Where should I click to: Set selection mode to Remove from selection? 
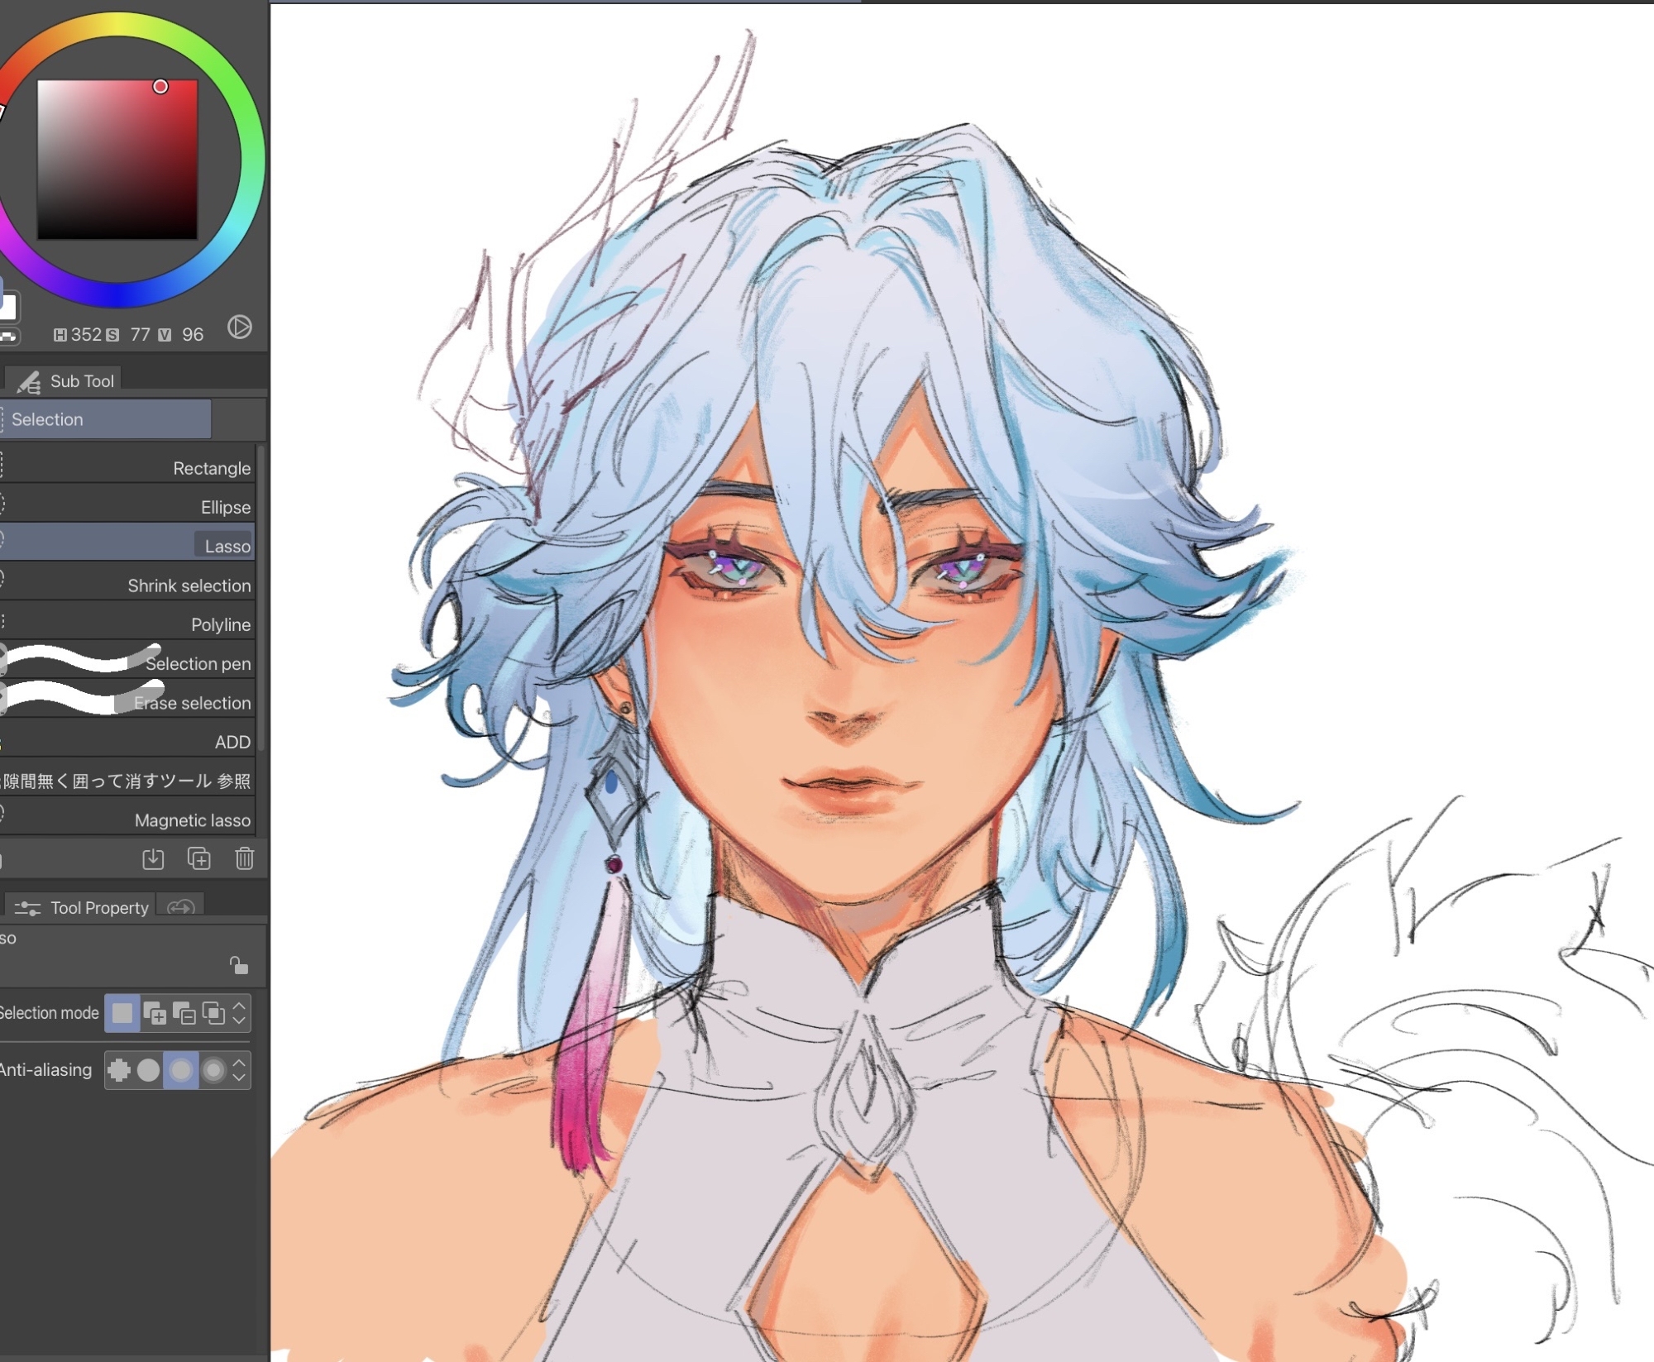pos(184,1013)
